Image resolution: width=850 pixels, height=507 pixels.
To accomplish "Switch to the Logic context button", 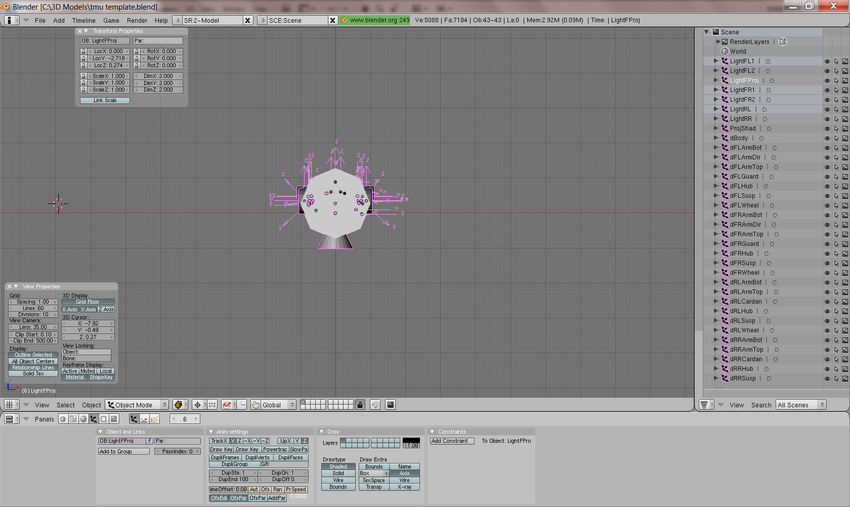I will pyautogui.click(x=63, y=419).
